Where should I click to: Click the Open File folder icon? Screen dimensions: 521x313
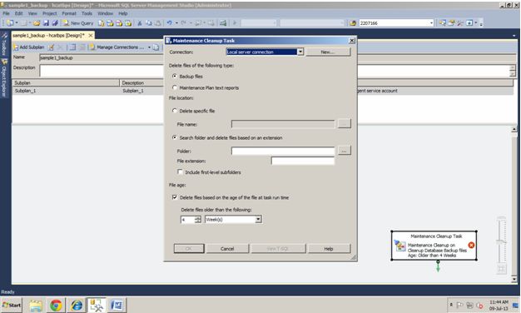[37, 23]
